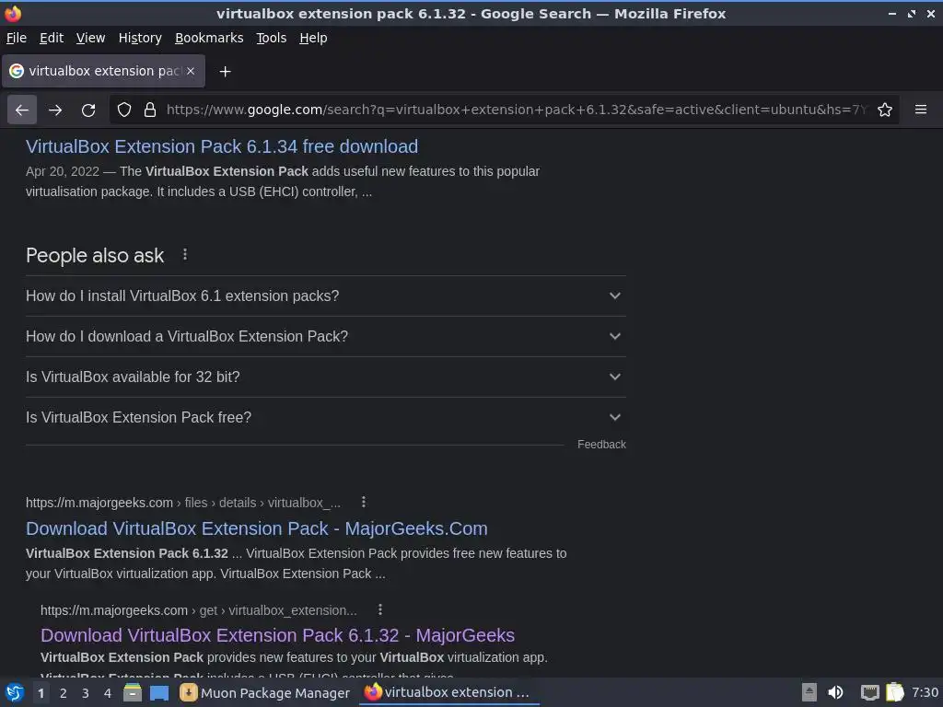Go back to the previous page

pos(22,110)
